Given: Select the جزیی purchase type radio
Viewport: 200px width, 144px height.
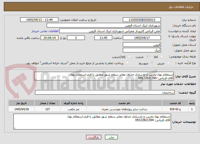Looking at the screenshot, I should tap(168, 63).
